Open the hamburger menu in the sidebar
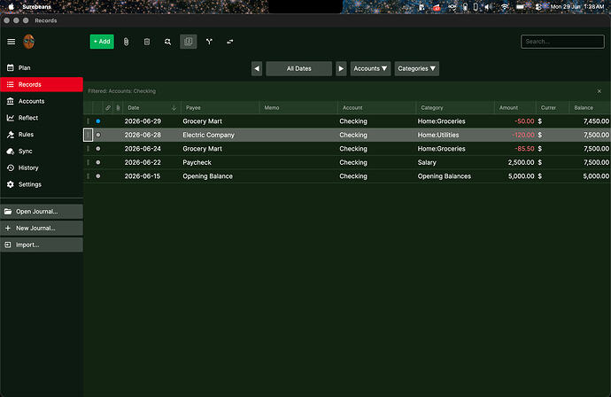This screenshot has width=611, height=397. [12, 42]
